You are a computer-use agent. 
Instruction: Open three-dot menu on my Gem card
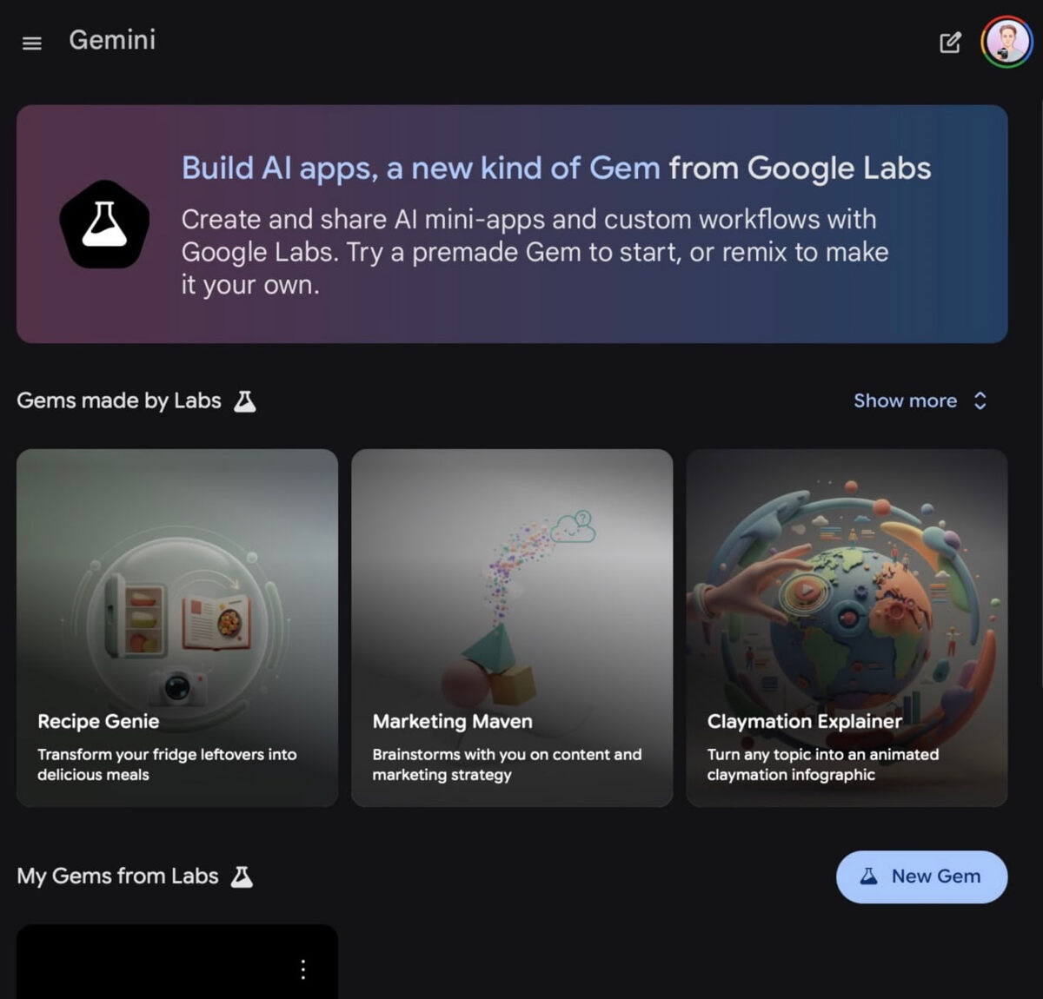point(302,969)
